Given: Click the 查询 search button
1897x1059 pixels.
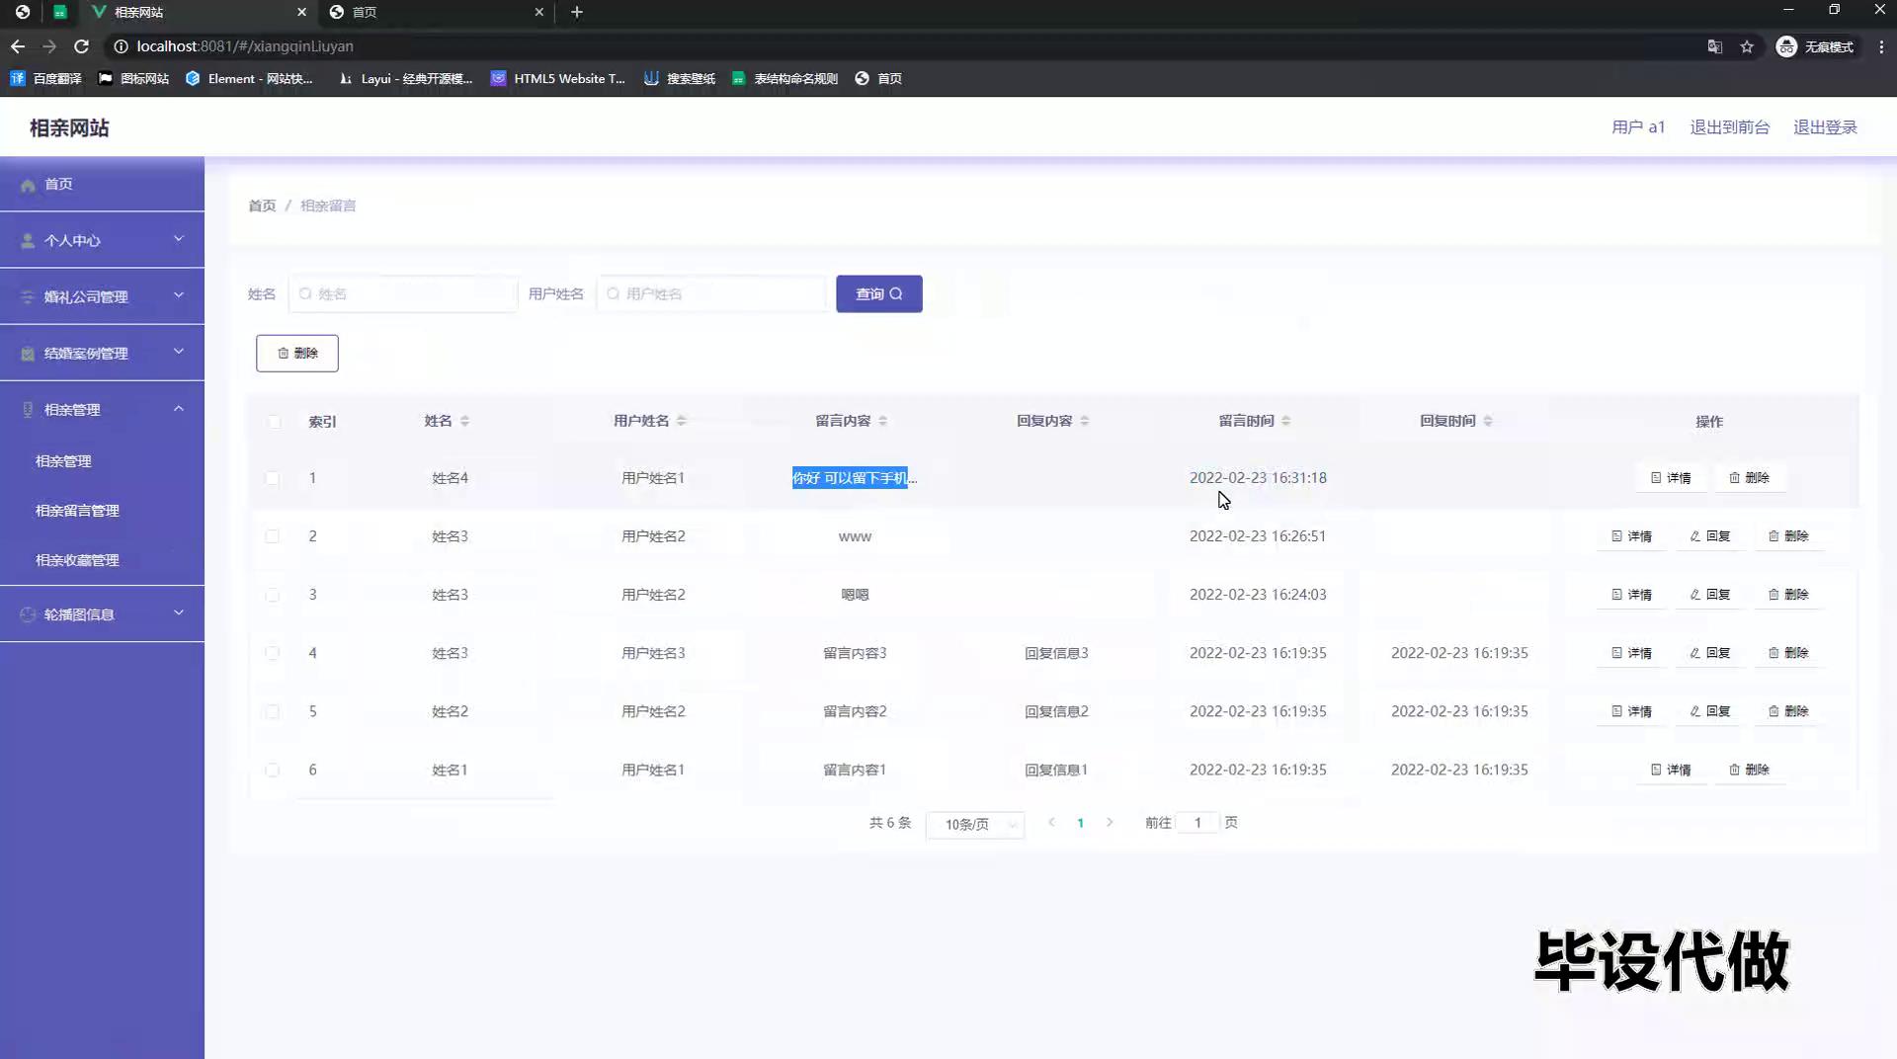Looking at the screenshot, I should click(x=878, y=293).
